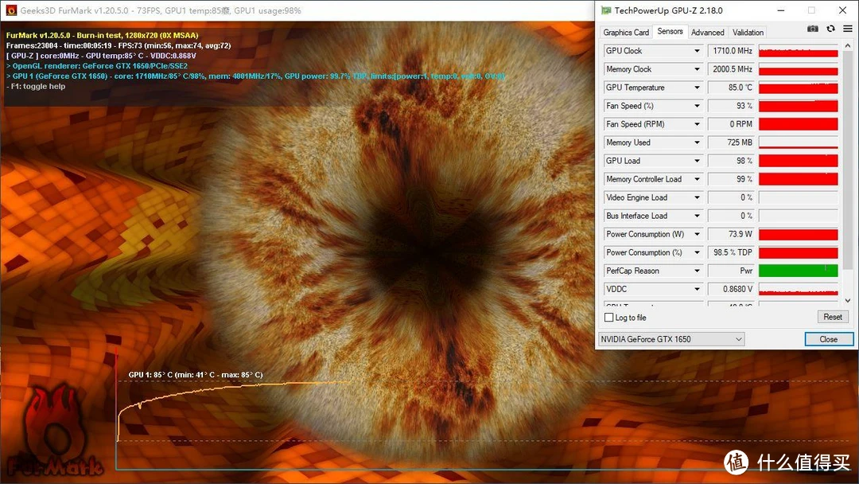859x484 pixels.
Task: Click the GPU Clock red graph bar
Action: click(x=799, y=51)
